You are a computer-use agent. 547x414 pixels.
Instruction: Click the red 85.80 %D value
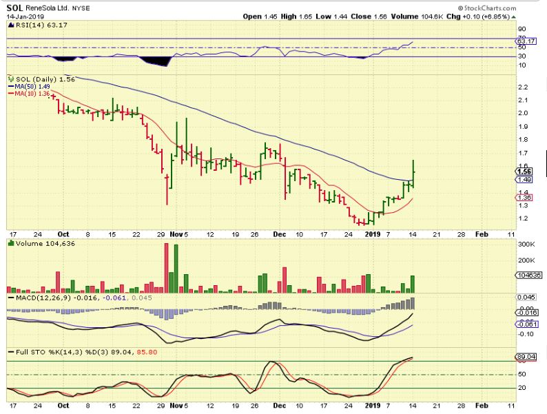(147, 352)
